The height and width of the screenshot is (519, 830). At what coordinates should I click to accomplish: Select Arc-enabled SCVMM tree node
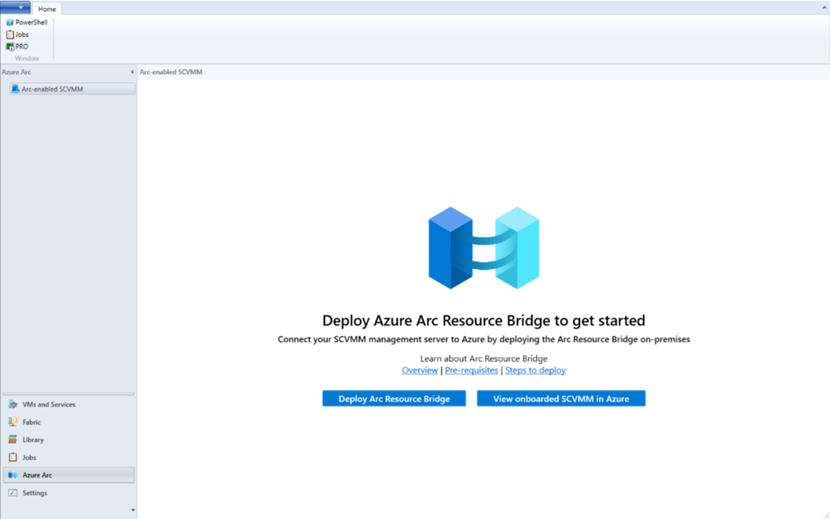coord(72,89)
